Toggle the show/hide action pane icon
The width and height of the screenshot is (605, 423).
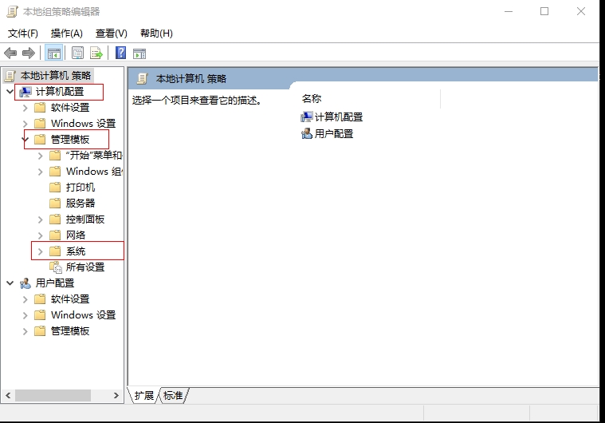pyautogui.click(x=139, y=53)
